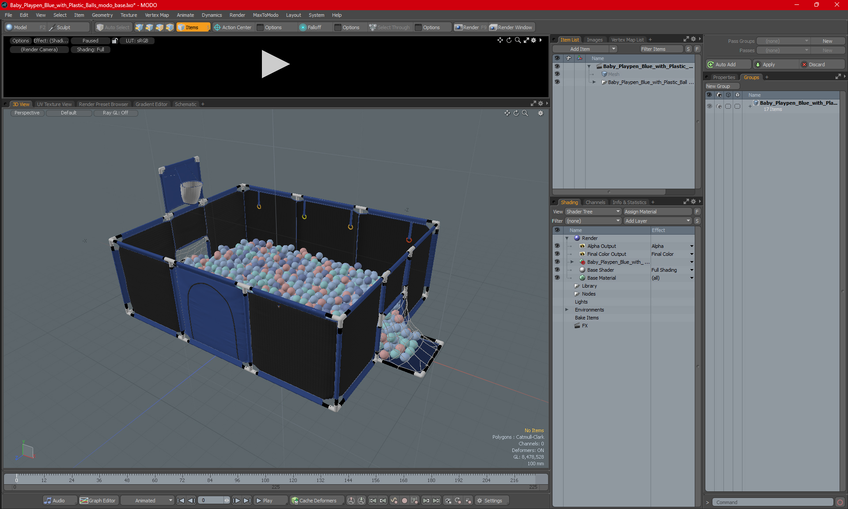
Task: Open the Dynamics menu
Action: point(212,15)
